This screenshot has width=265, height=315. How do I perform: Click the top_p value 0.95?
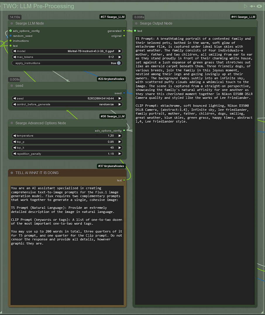[111, 142]
